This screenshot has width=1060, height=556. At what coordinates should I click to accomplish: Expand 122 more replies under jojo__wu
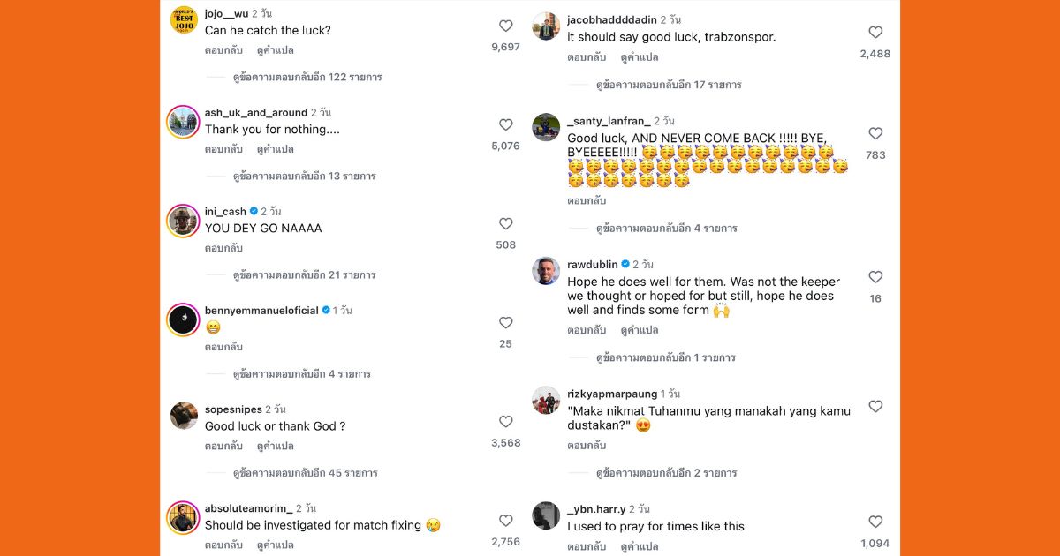[x=307, y=78]
